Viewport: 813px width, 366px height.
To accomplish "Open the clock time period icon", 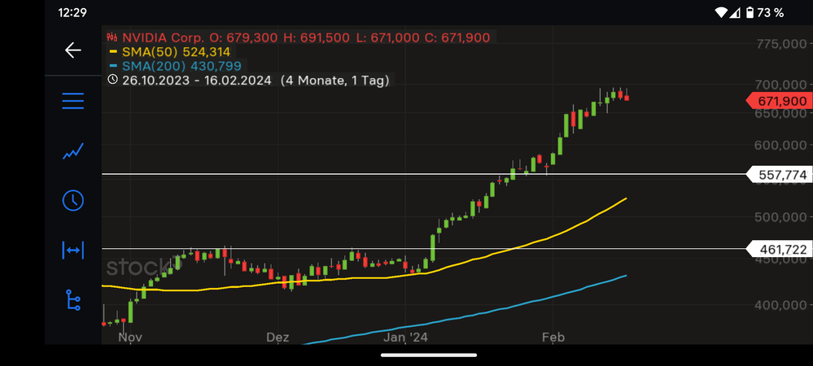I will (73, 200).
